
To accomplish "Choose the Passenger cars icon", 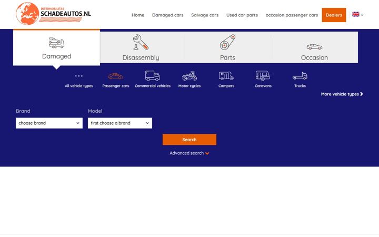I will 115,76.
